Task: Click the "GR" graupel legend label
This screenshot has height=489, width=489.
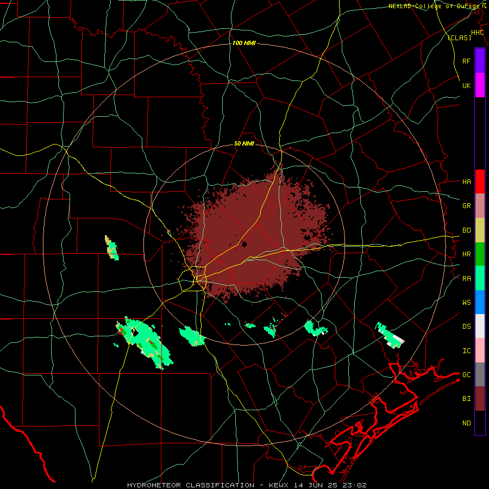Action: click(x=466, y=206)
